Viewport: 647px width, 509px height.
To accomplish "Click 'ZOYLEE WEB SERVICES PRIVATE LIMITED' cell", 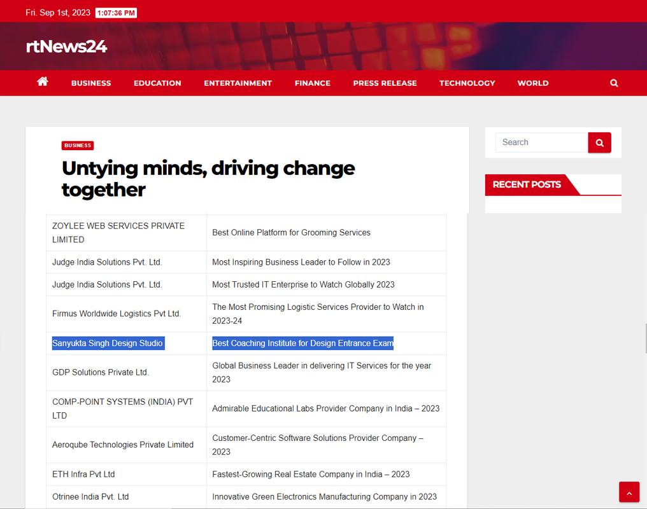I will tap(126, 233).
